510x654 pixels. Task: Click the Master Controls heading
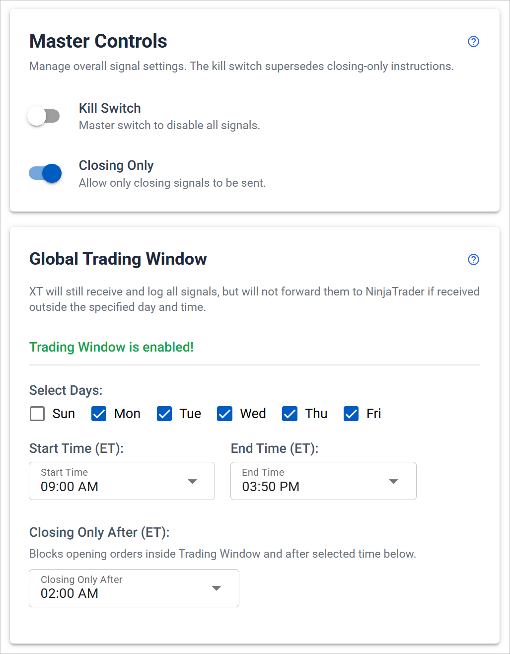[x=98, y=41]
